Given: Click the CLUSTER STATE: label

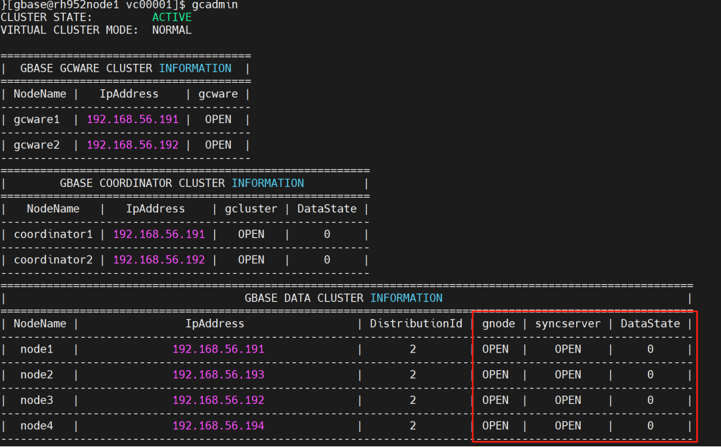Looking at the screenshot, I should (46, 18).
